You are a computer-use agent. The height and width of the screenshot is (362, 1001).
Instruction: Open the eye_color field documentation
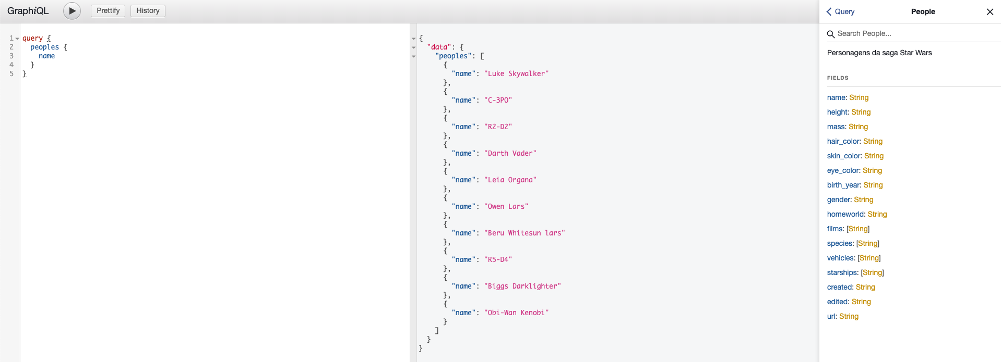coord(843,170)
